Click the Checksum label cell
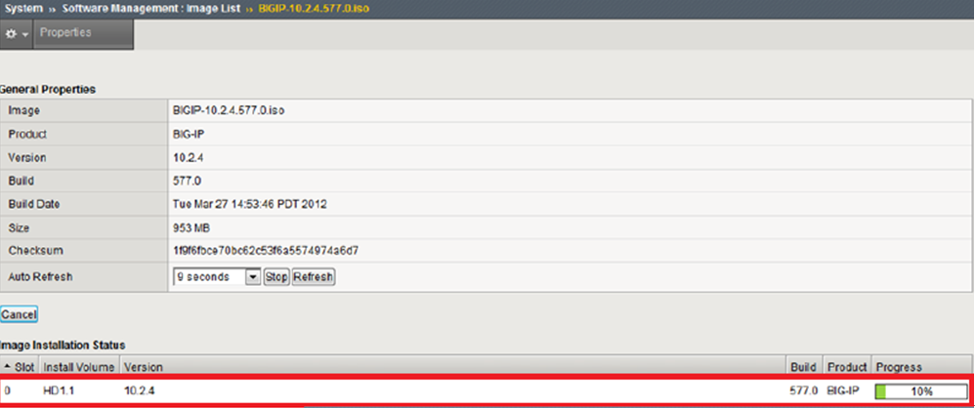This screenshot has height=408, width=975. point(84,251)
